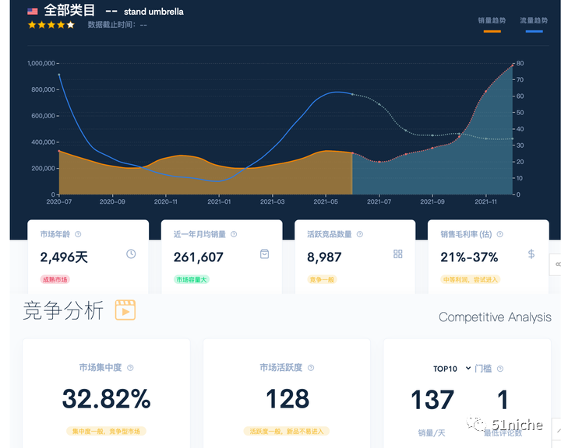The image size is (561, 448).
Task: Click help icon next to 近一年月均销量
Action: (234, 234)
